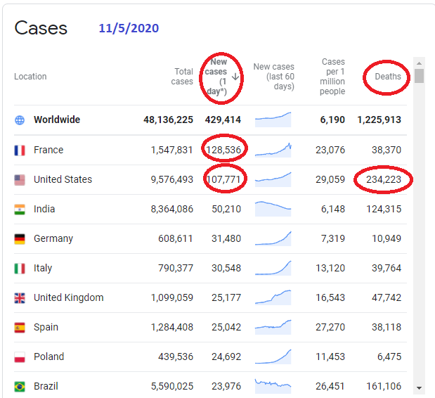Click India's 60-day new cases sparkline
435x398 pixels.
coord(273,208)
